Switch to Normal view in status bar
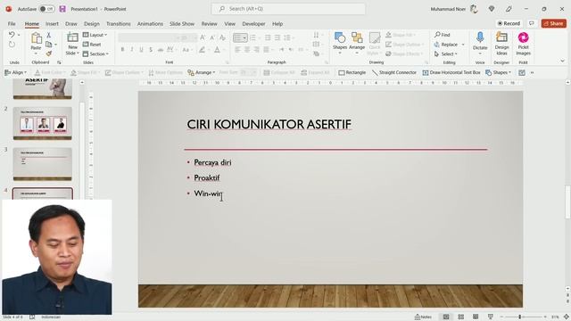The width and height of the screenshot is (571, 321). (x=446, y=317)
